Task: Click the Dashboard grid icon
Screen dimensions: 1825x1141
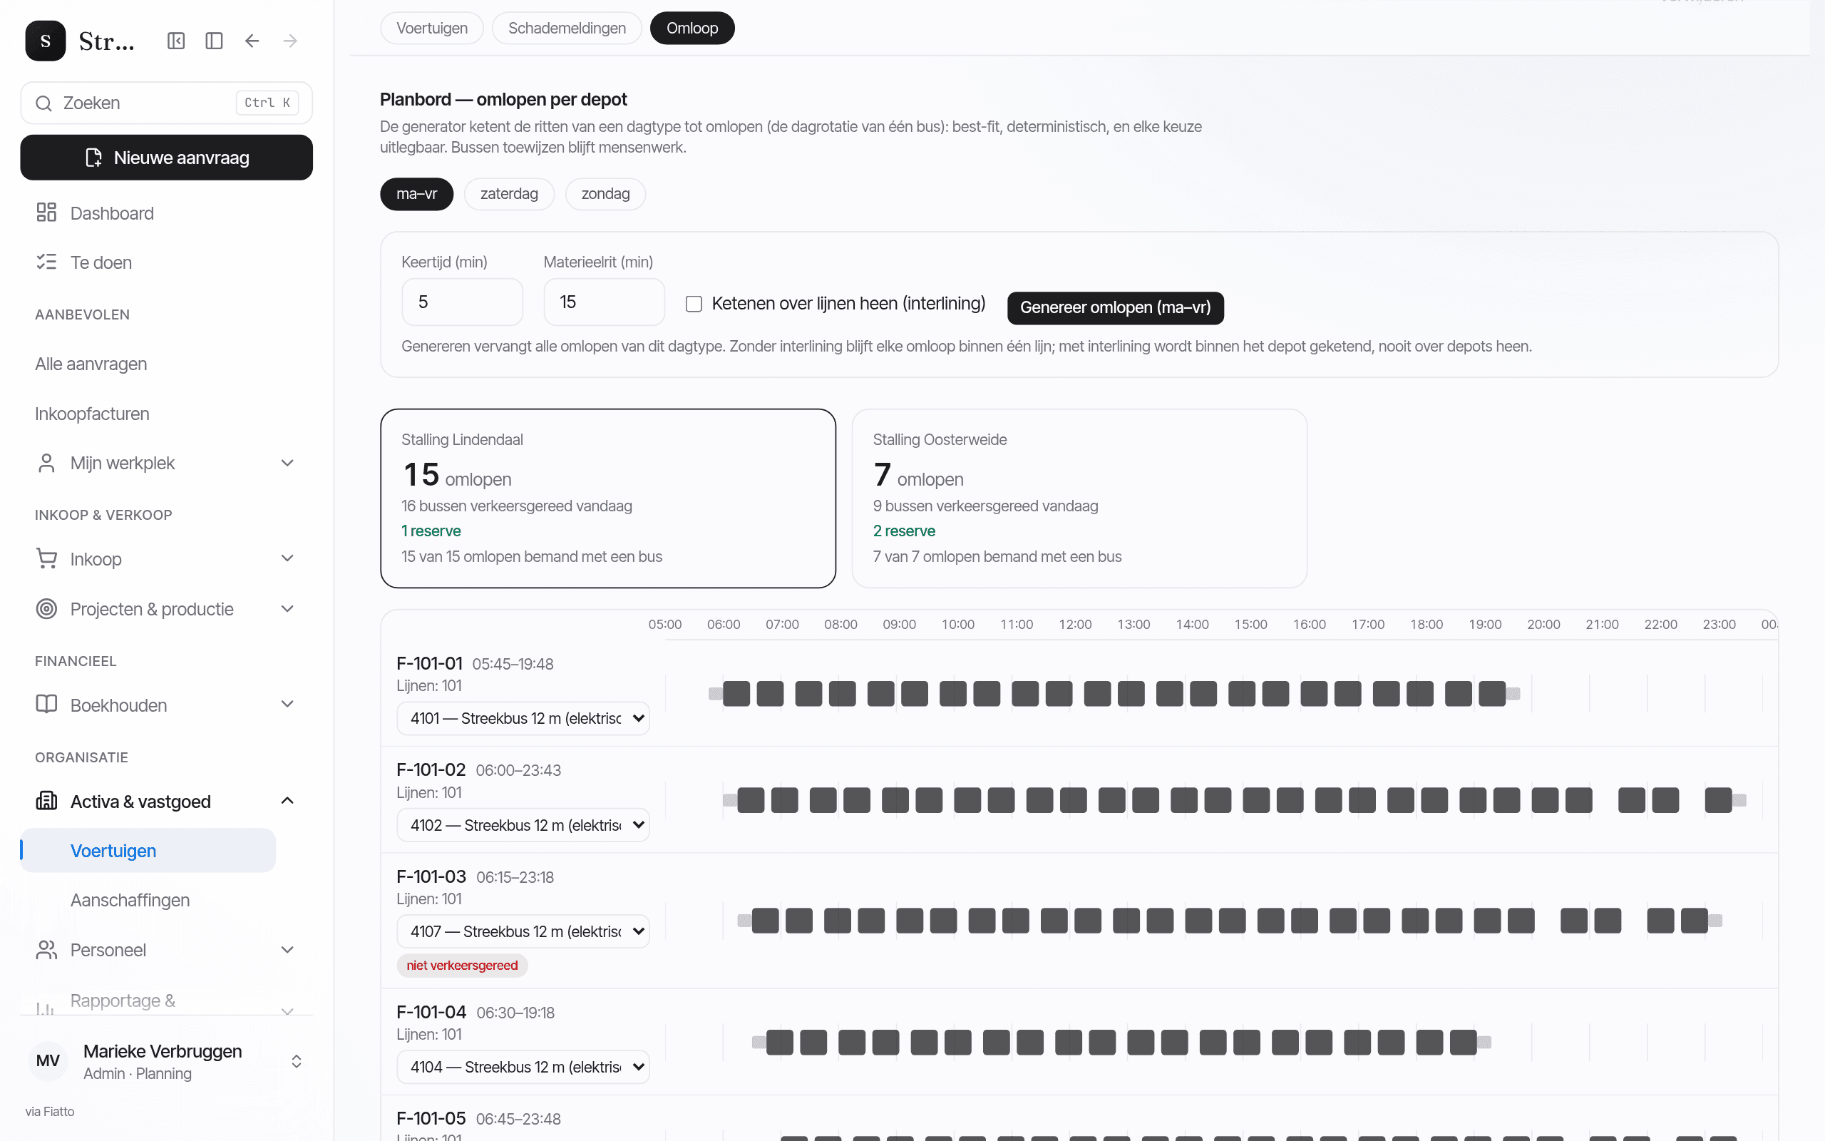Action: pyautogui.click(x=47, y=213)
